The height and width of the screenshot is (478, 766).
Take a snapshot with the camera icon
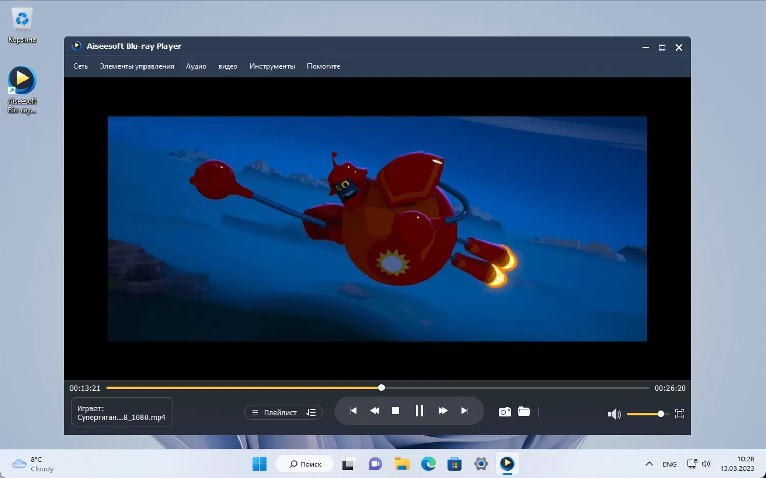click(505, 412)
